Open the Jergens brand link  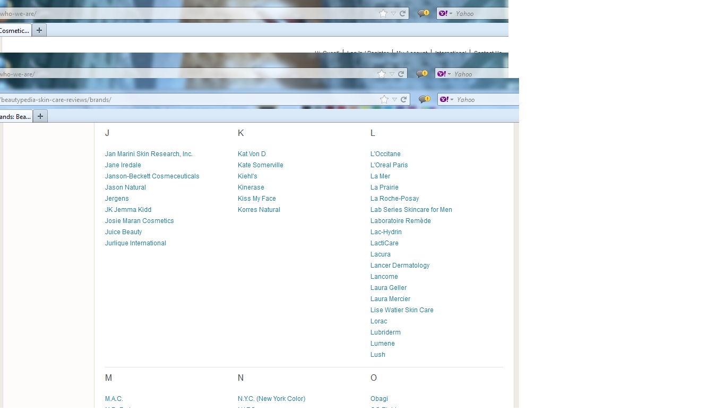click(117, 199)
